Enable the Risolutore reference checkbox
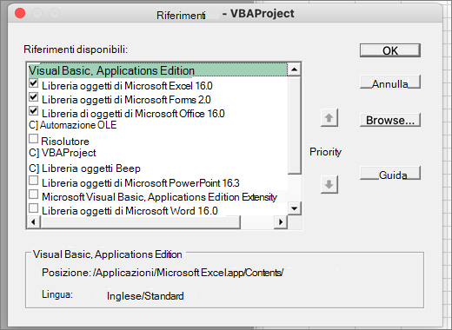The image size is (452, 330). [x=34, y=139]
